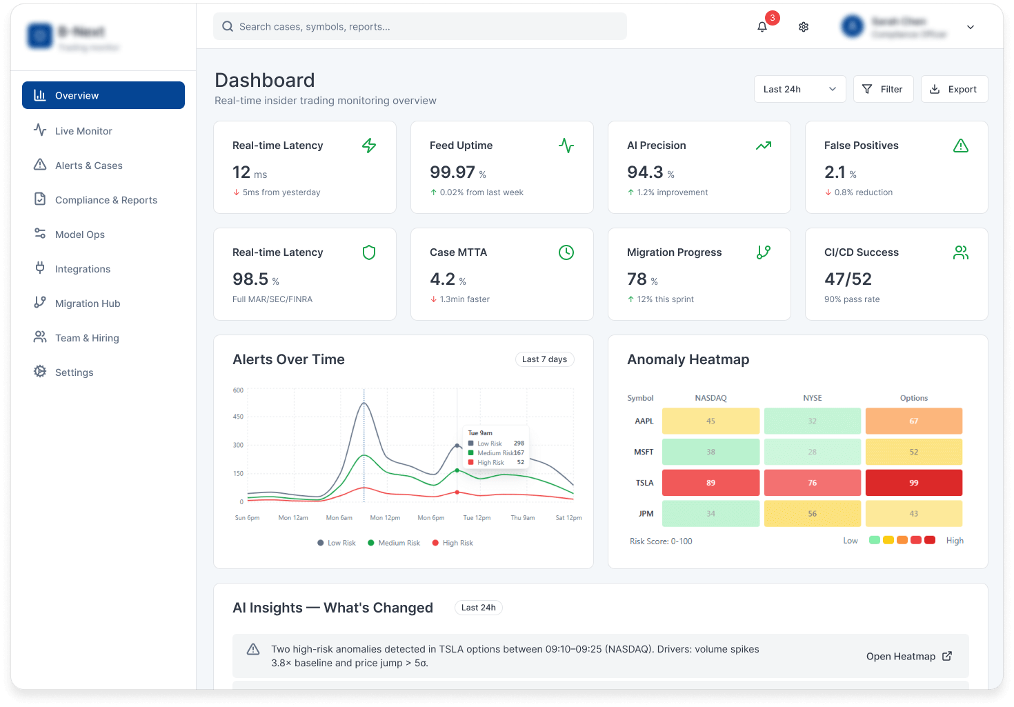Screen dimensions: 1014x707
Task: Click the Alerts & Cases warning triangle icon
Action: 40,164
